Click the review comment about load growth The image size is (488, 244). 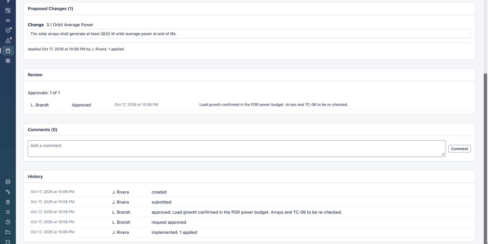274,105
